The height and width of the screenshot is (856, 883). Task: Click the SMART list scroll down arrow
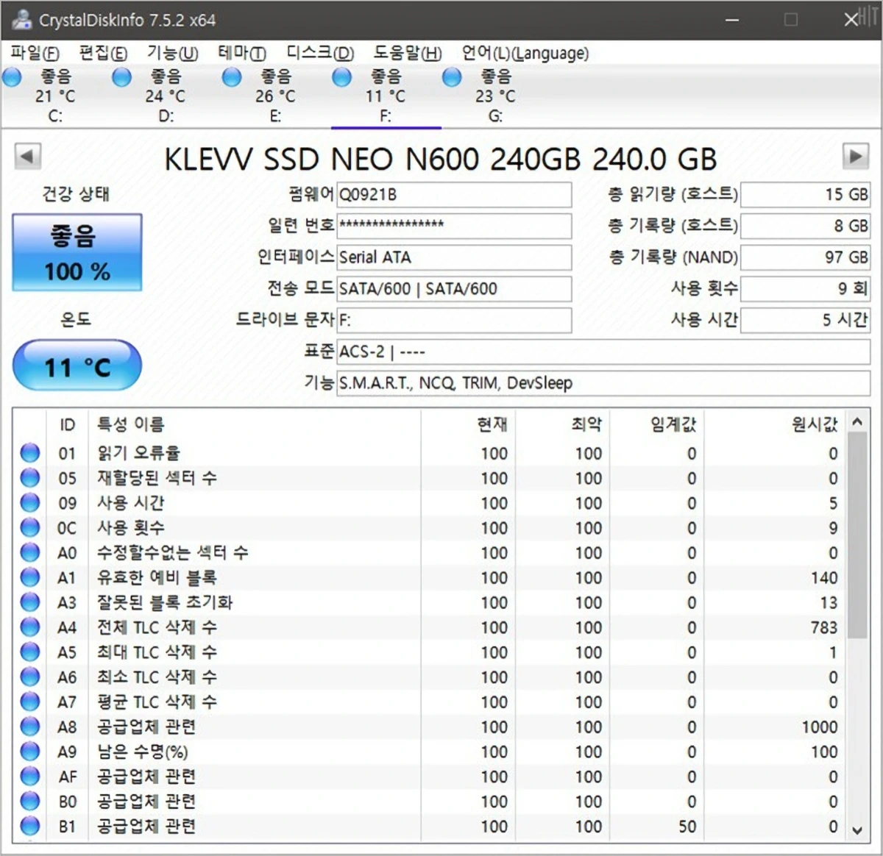(x=857, y=830)
